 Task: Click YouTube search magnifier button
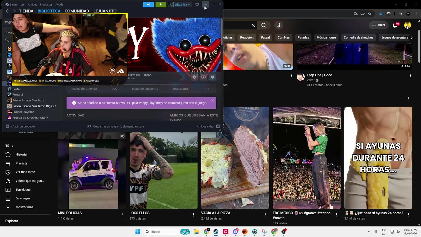pos(264,25)
